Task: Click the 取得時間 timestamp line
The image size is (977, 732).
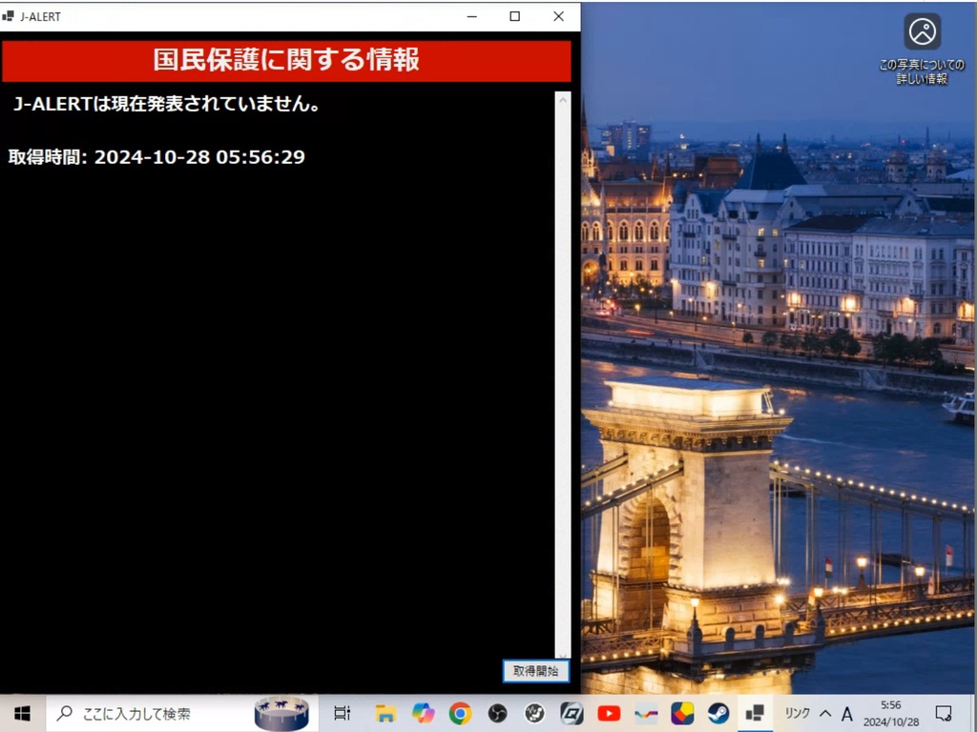Action: click(156, 157)
